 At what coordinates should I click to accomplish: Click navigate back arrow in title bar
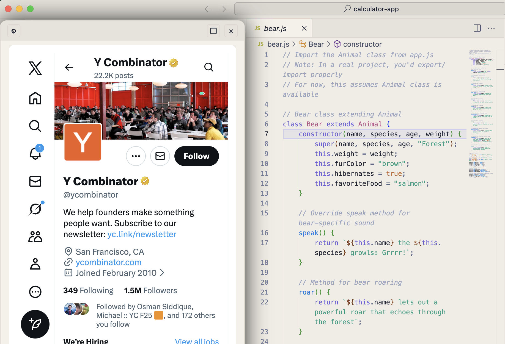coord(208,9)
